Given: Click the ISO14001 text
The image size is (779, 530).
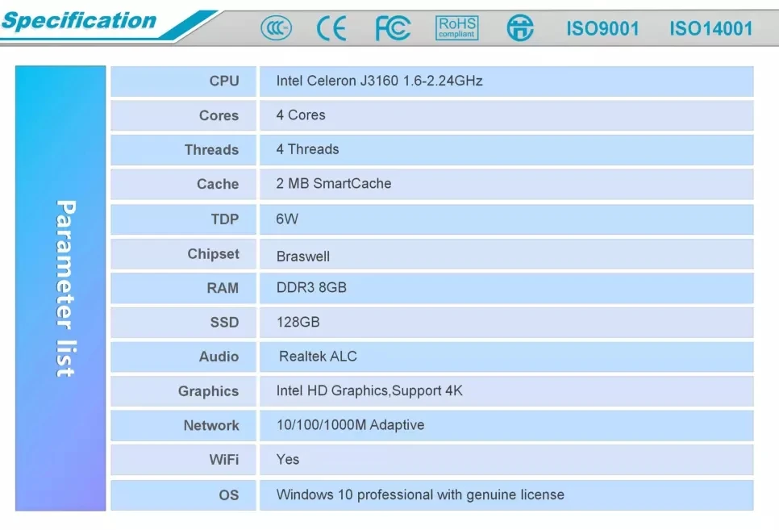Looking at the screenshot, I should click(711, 28).
